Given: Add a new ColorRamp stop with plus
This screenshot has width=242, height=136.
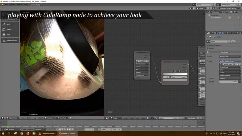Looking at the screenshot, I should pyautogui.click(x=164, y=71).
